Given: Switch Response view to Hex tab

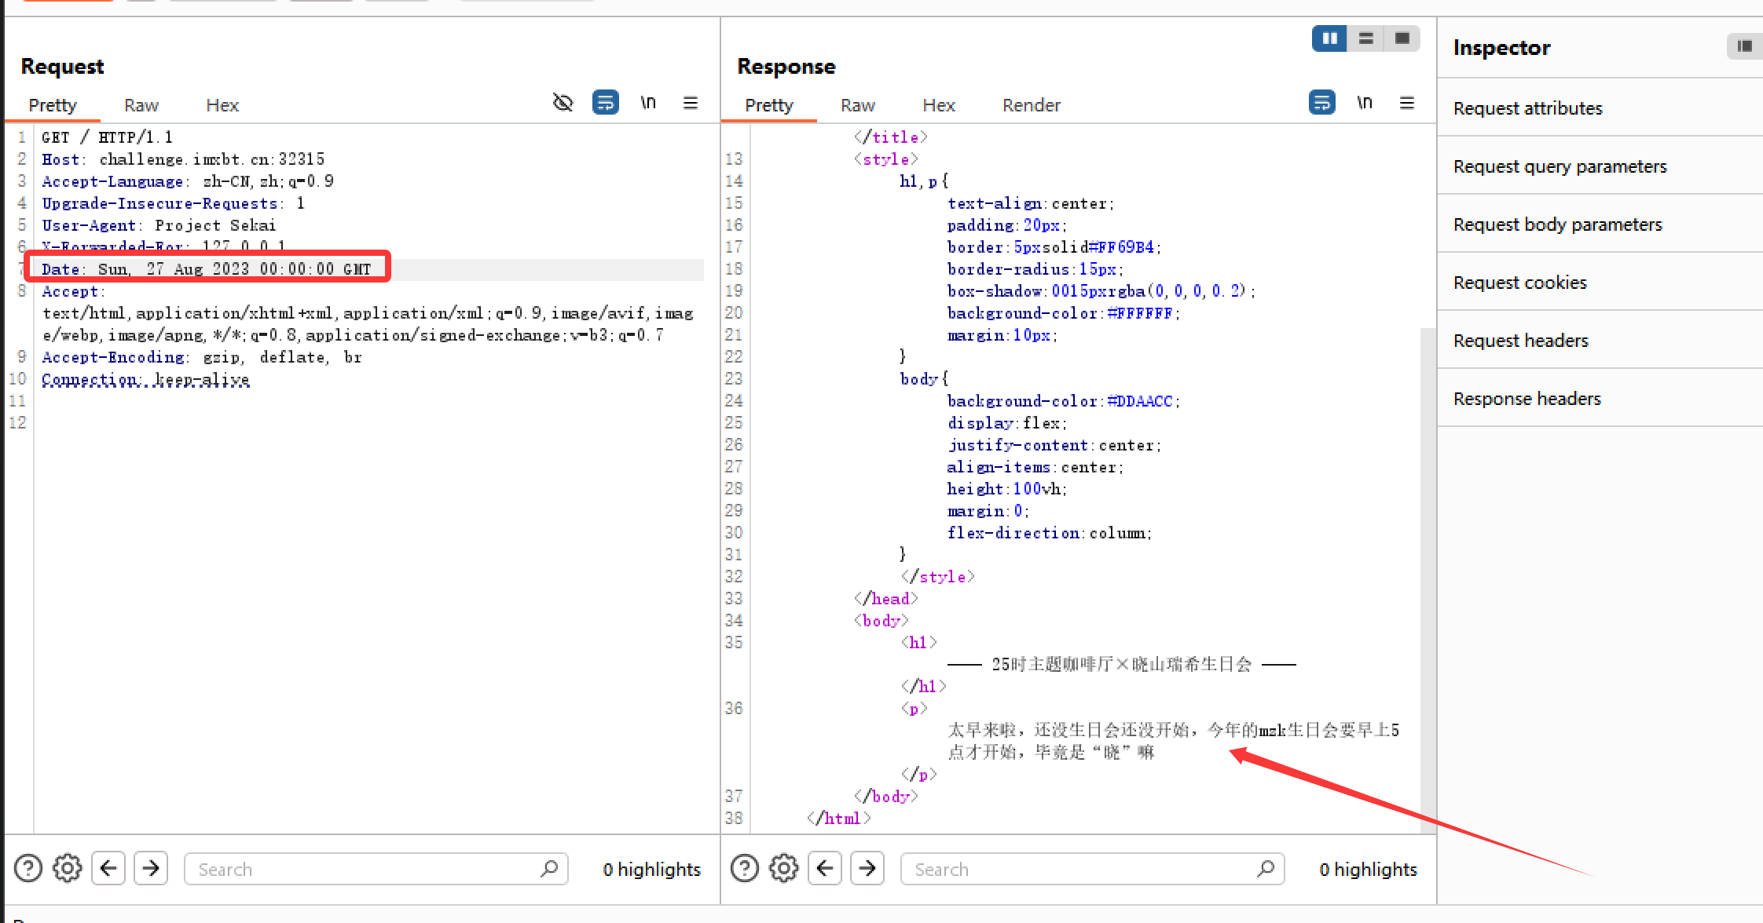Looking at the screenshot, I should (938, 105).
